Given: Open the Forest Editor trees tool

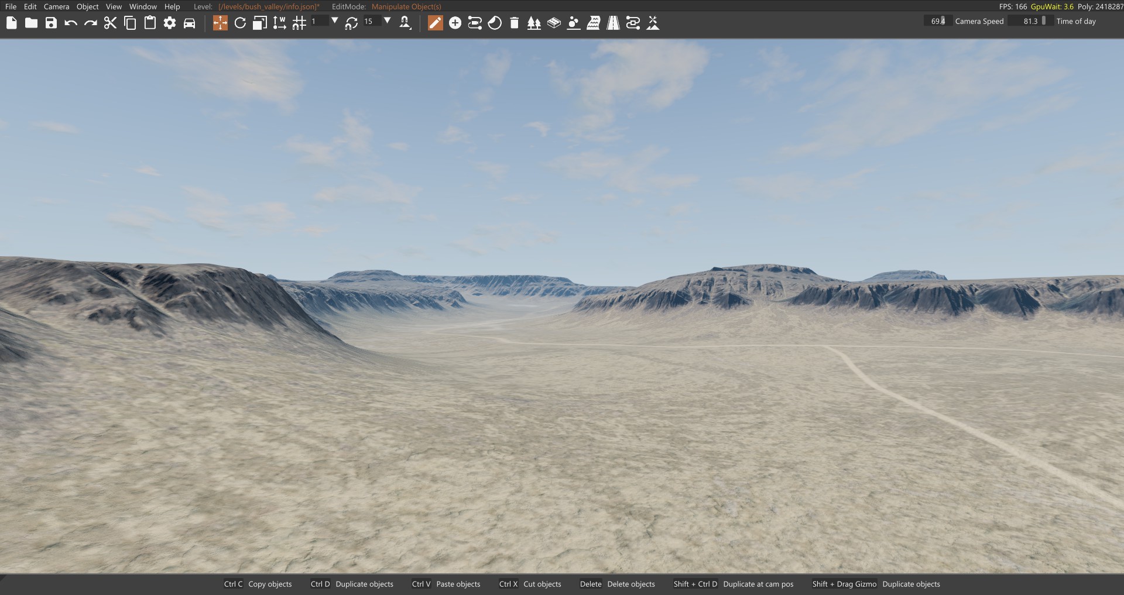Looking at the screenshot, I should [534, 23].
